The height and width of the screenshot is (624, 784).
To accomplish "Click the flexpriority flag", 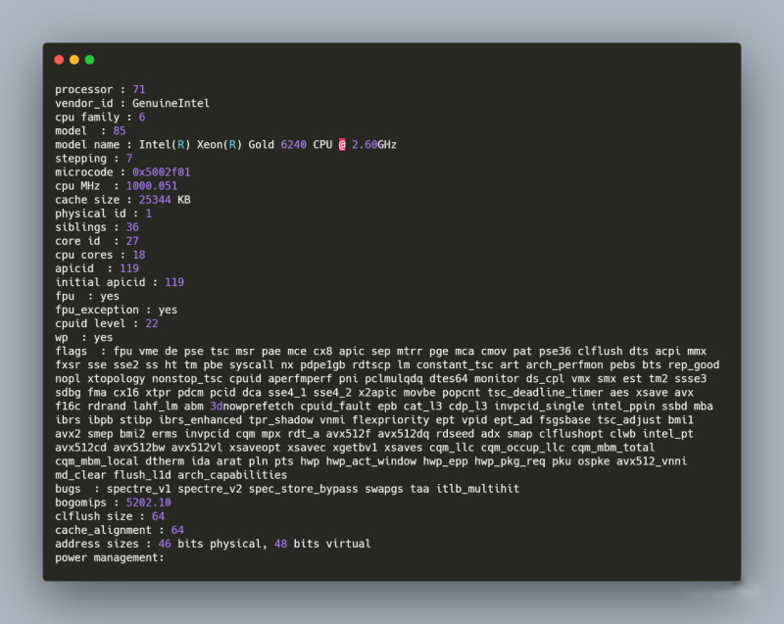I will coord(390,420).
